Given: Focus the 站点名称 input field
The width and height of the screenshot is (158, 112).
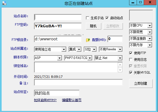Looking at the screenshot, I should coord(58,18).
